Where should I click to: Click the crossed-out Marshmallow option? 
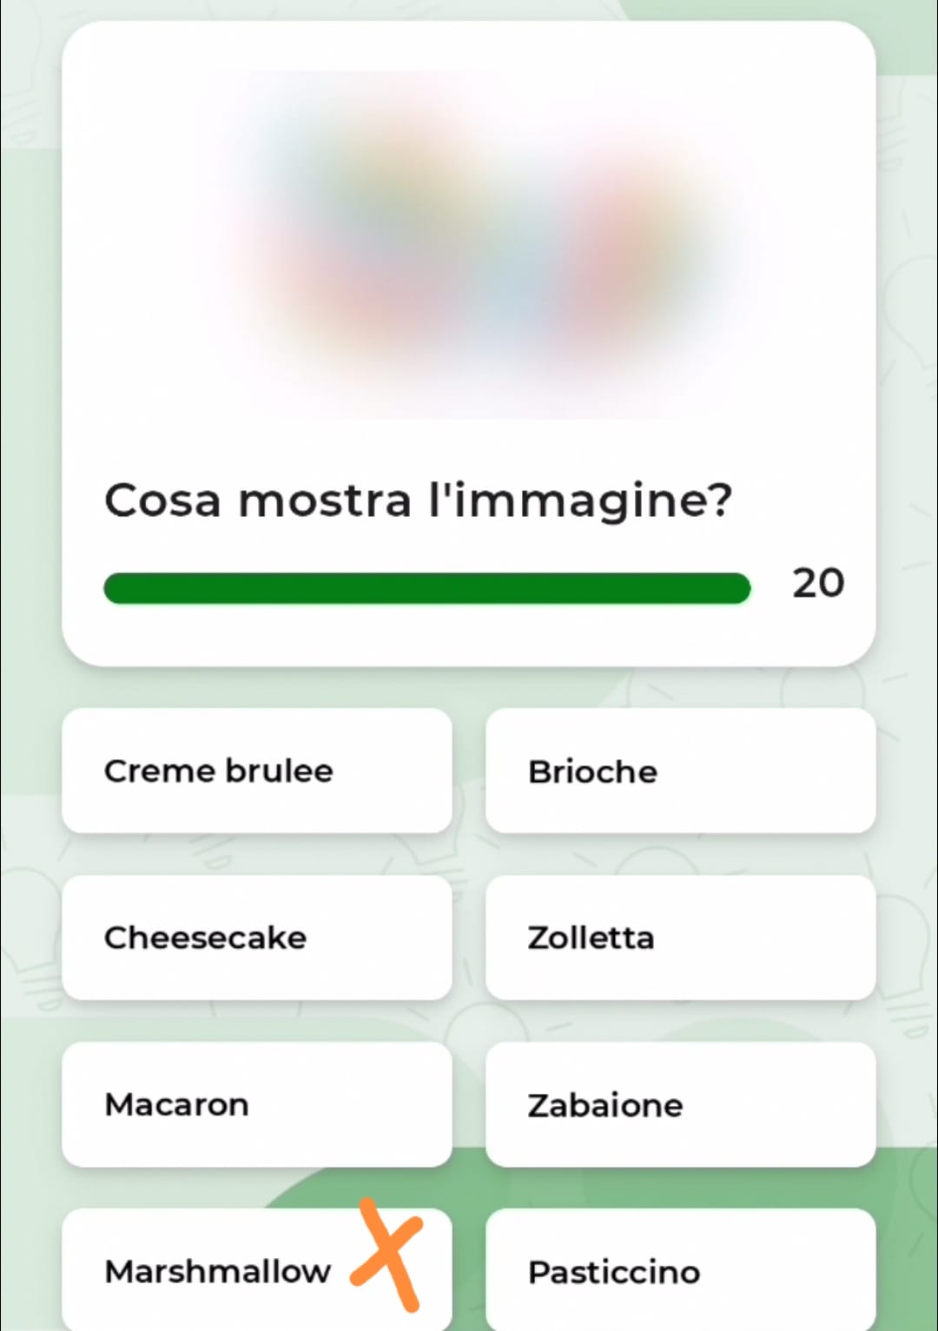click(217, 1271)
